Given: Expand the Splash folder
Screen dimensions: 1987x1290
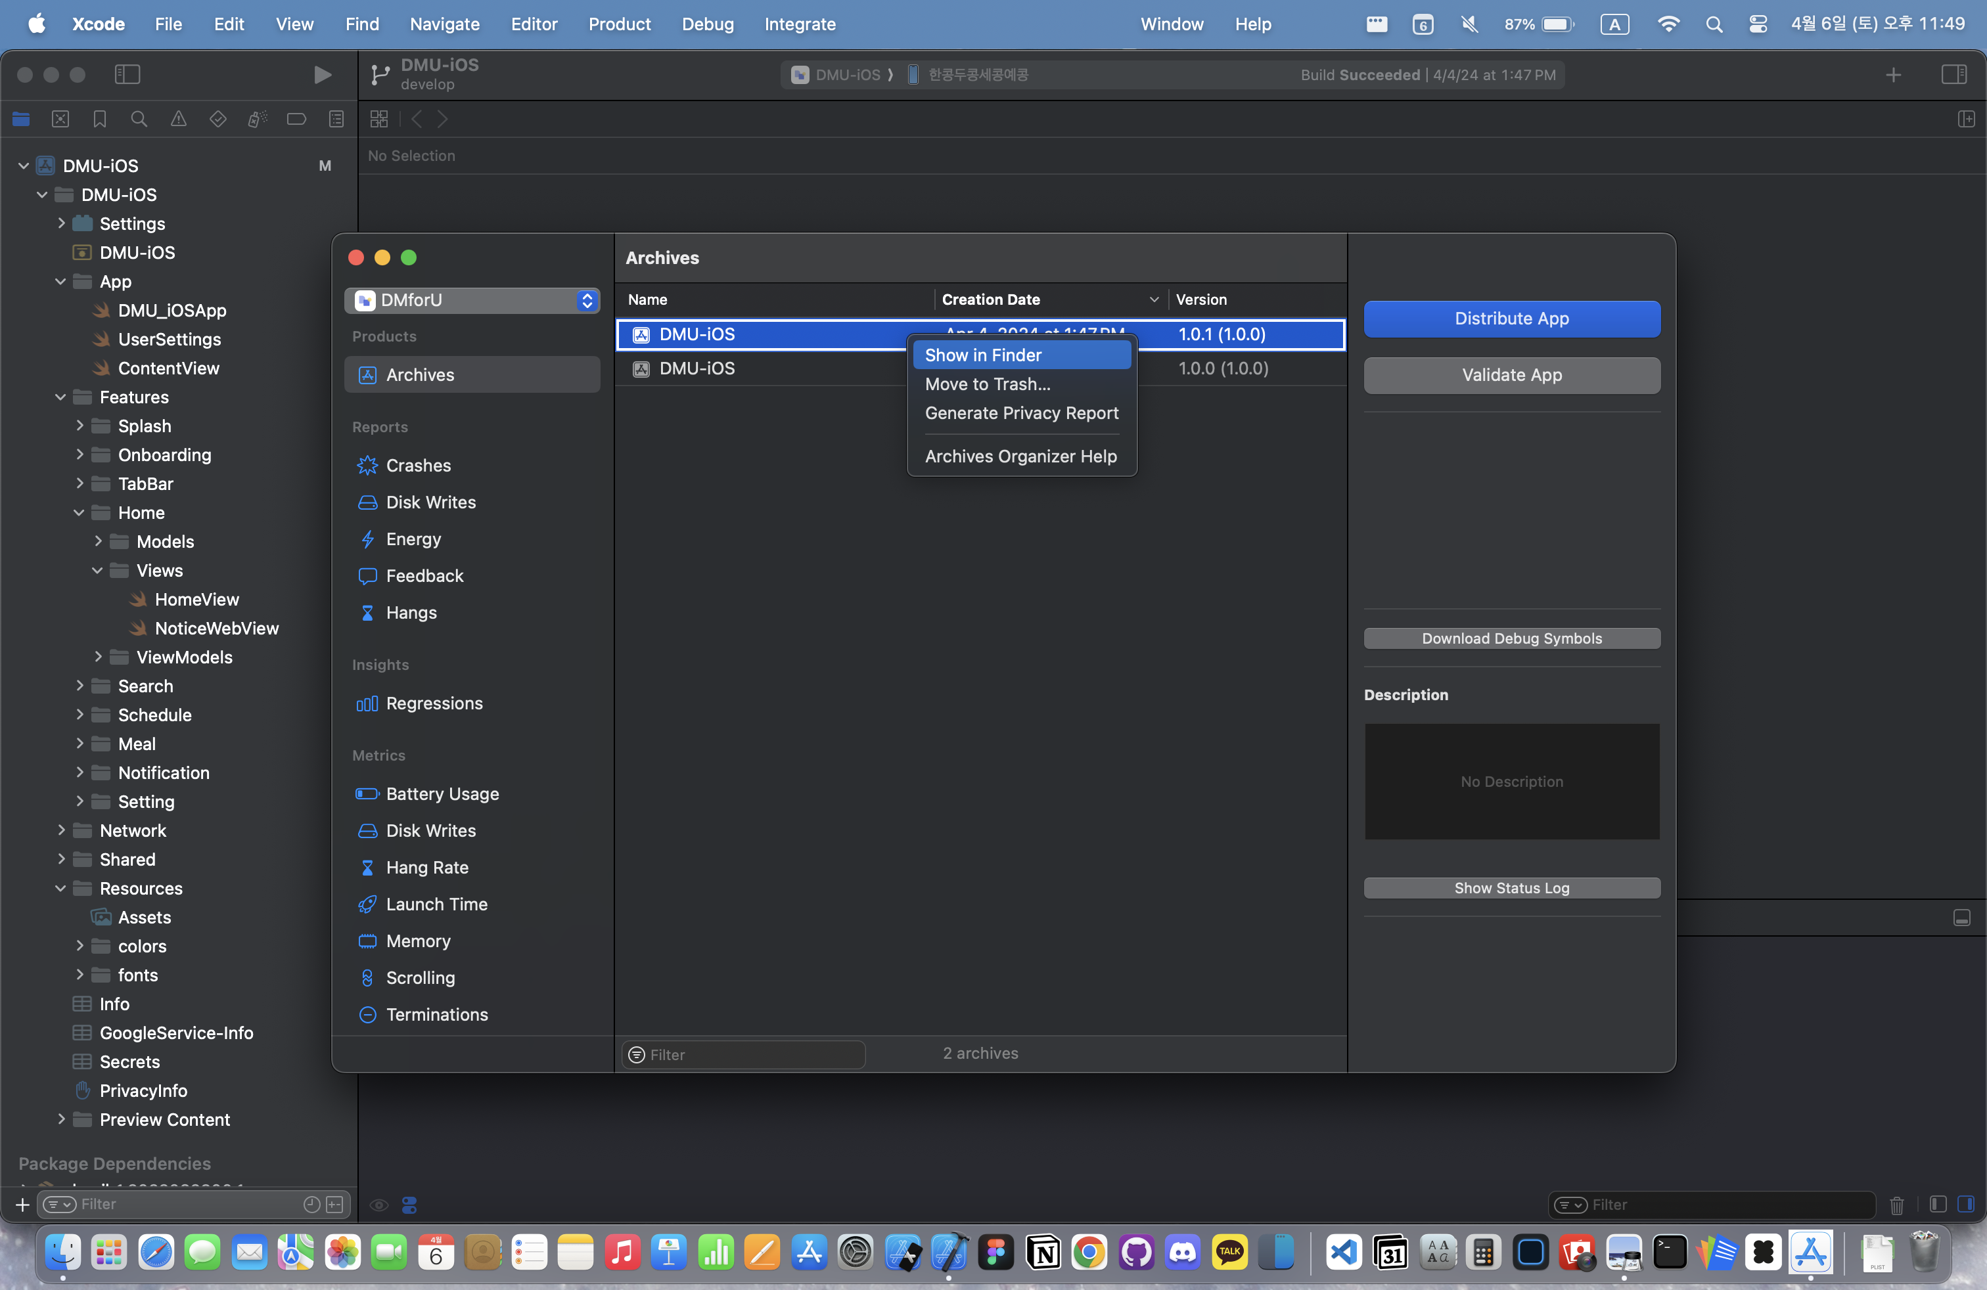Looking at the screenshot, I should 80,426.
